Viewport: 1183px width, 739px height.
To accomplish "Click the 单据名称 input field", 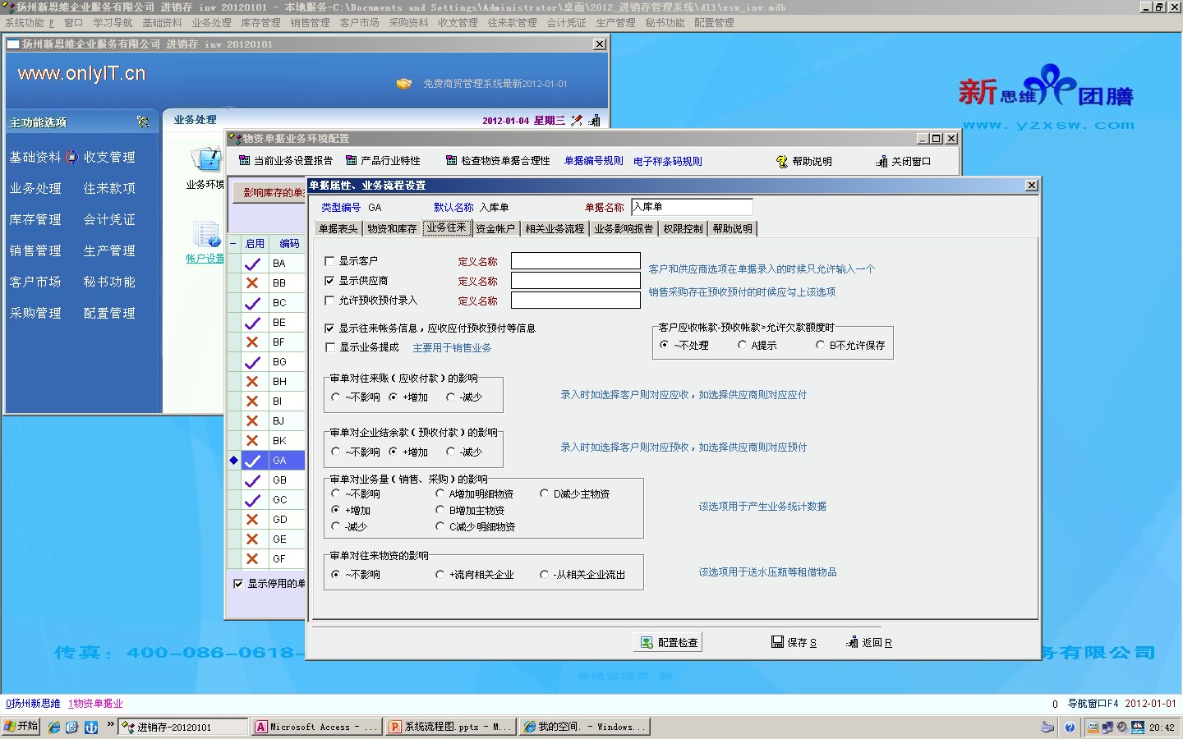I will [x=692, y=207].
